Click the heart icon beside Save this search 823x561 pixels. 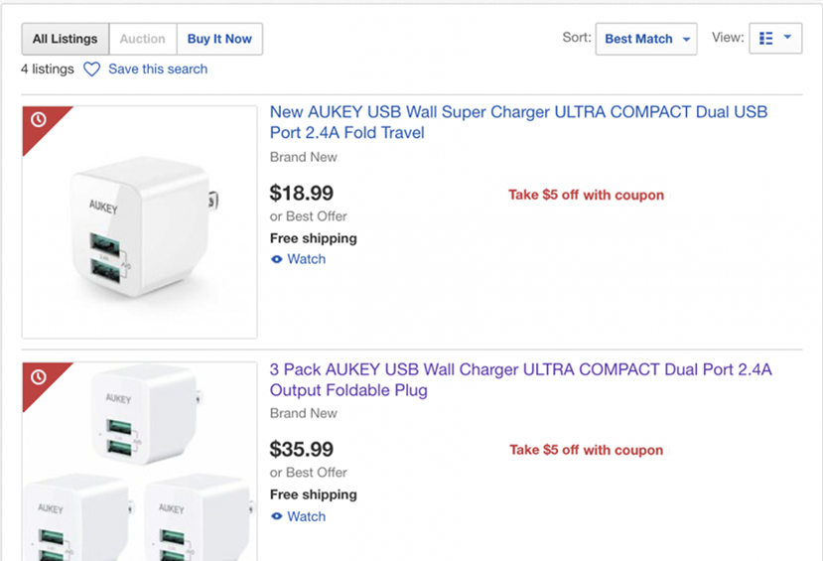click(x=91, y=70)
